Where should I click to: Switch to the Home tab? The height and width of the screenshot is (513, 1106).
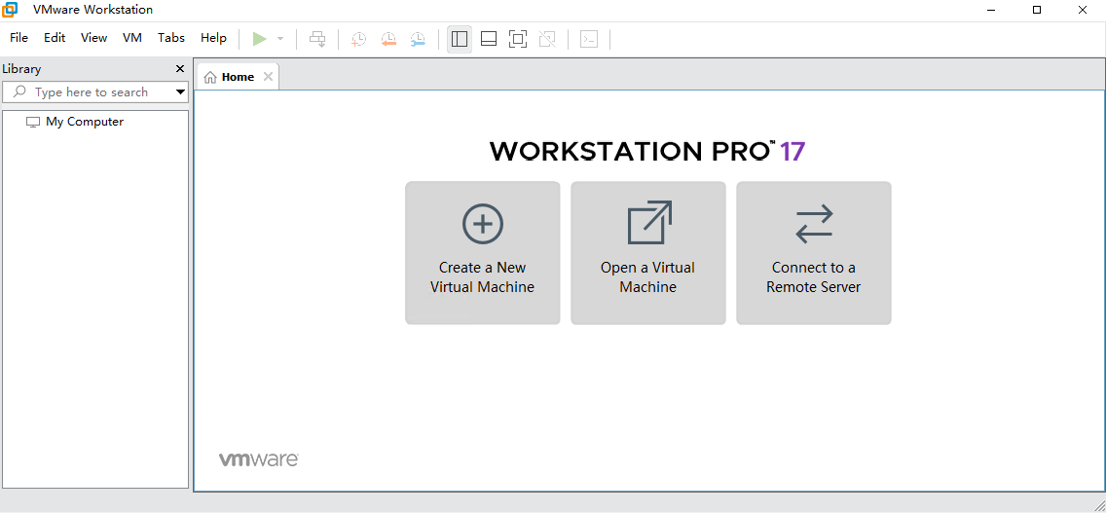tap(238, 77)
